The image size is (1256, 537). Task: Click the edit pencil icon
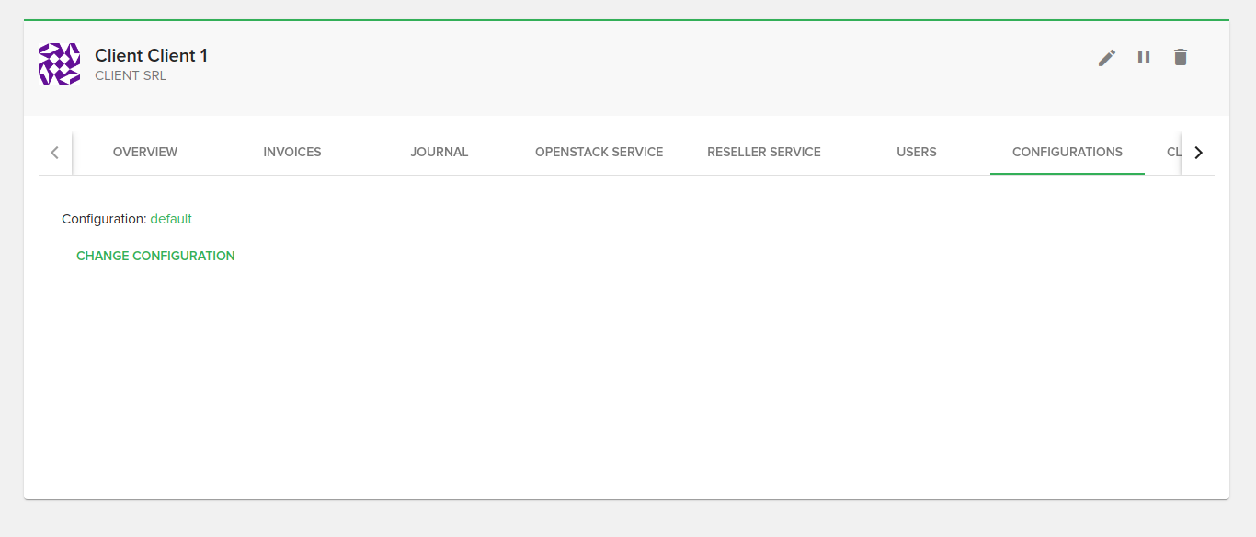(1107, 58)
